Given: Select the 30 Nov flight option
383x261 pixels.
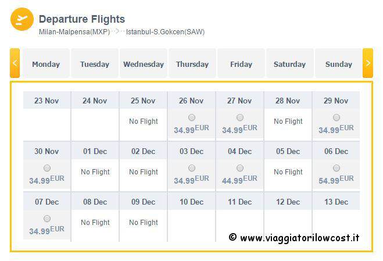Looking at the screenshot, I should (x=47, y=168).
